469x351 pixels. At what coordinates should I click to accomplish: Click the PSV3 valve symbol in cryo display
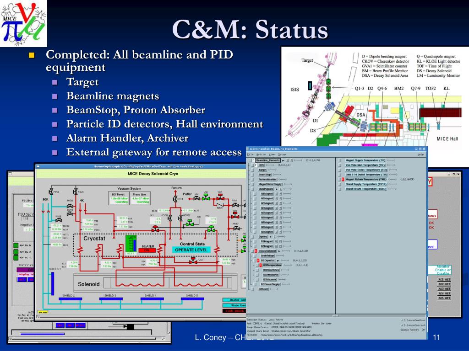[75, 191]
